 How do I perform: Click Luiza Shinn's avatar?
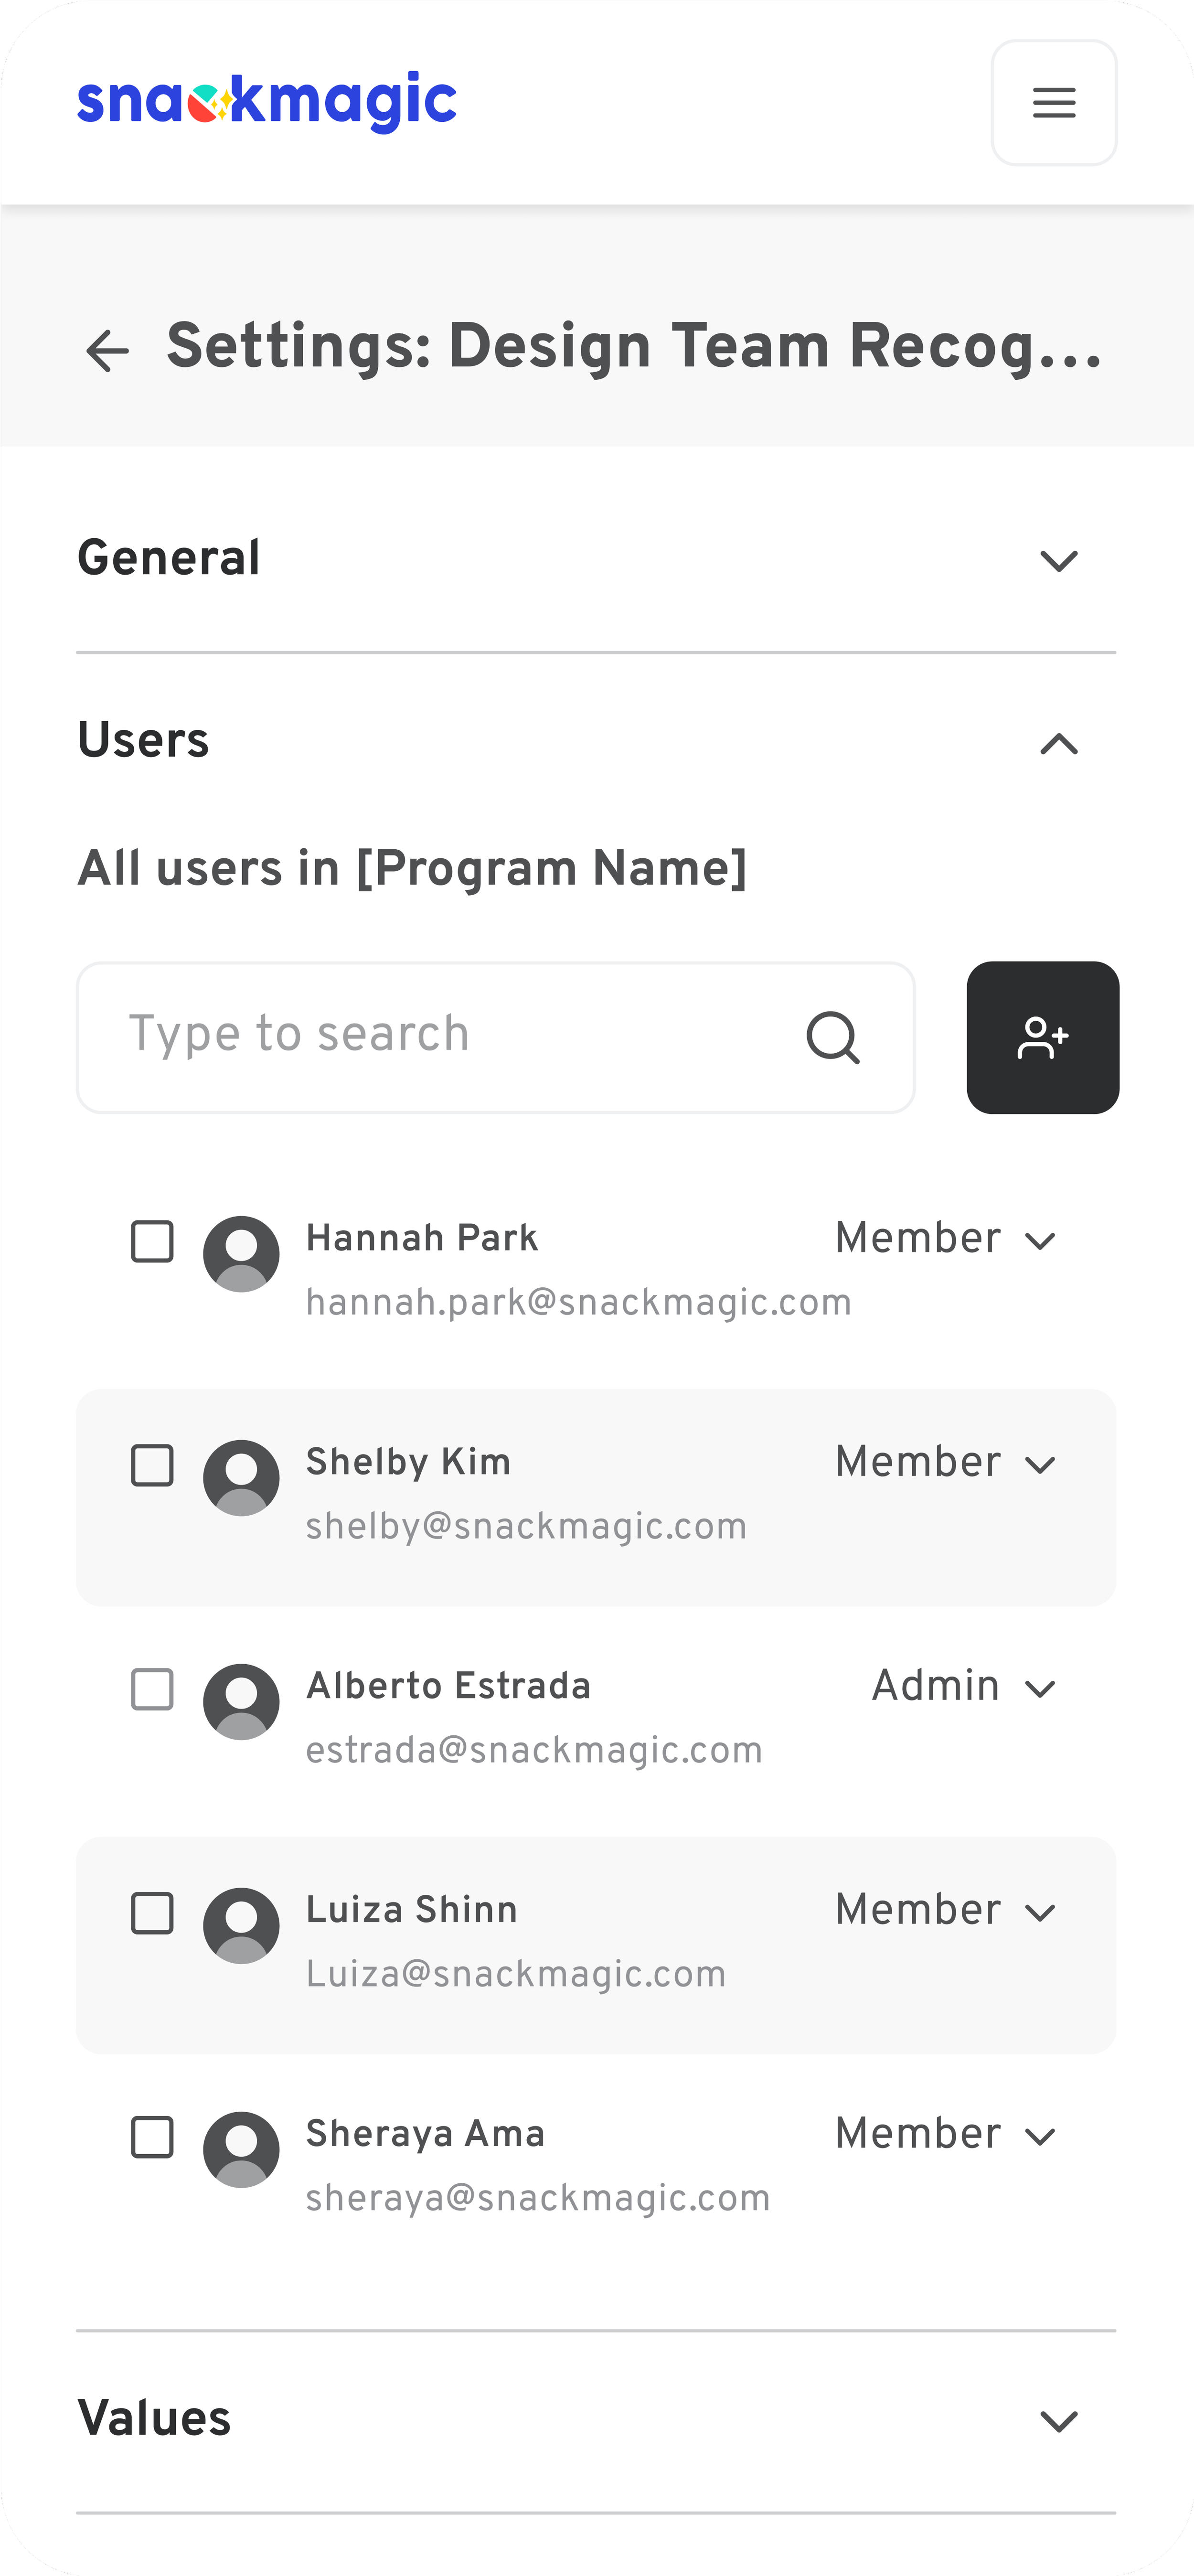(241, 1925)
